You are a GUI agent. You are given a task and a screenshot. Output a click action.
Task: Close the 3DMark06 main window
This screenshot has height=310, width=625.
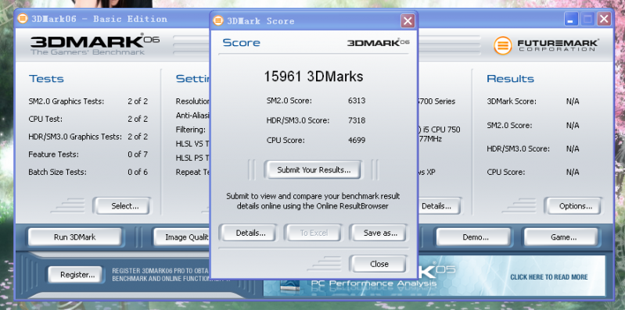(605, 19)
